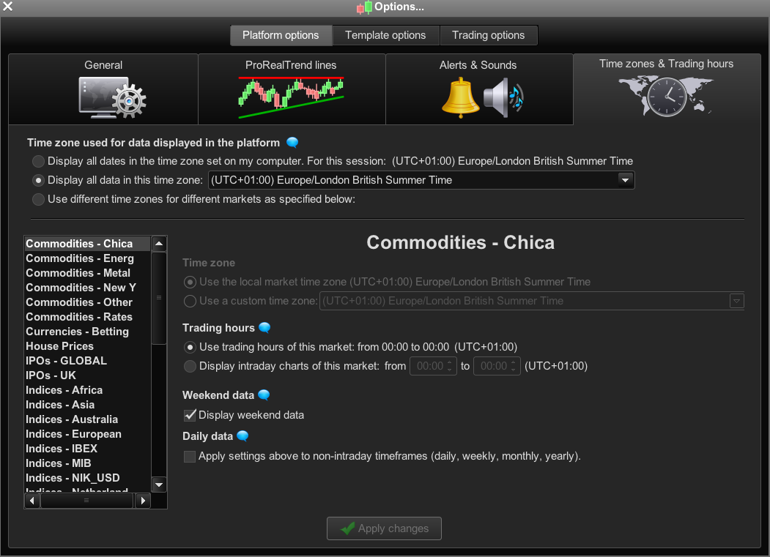Select Display intraday charts of this market

point(190,366)
